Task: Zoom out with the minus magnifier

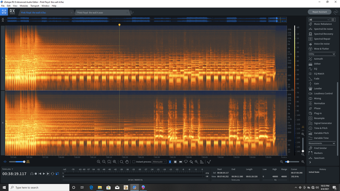Action: pyautogui.click(x=104, y=162)
